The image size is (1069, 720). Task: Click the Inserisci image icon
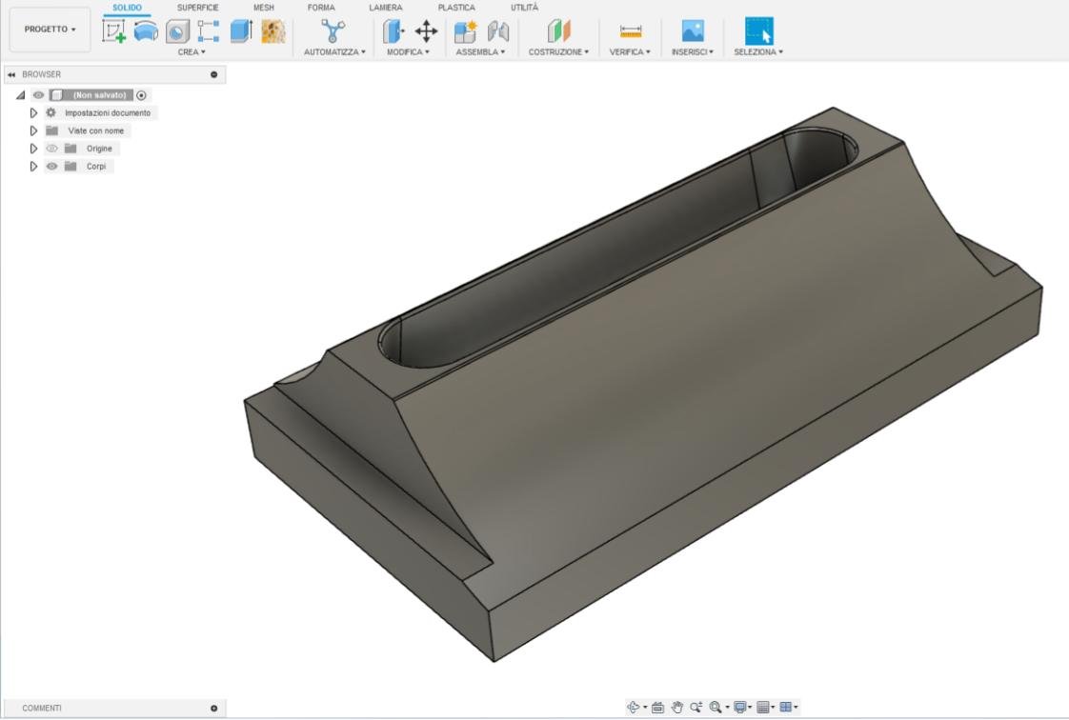click(x=692, y=31)
